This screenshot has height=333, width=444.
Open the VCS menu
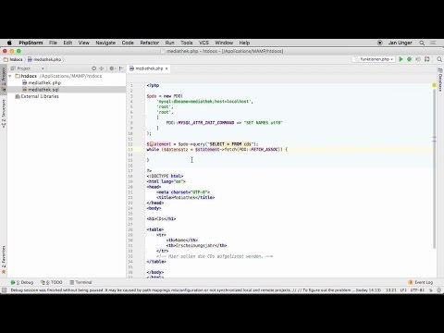[x=203, y=43]
